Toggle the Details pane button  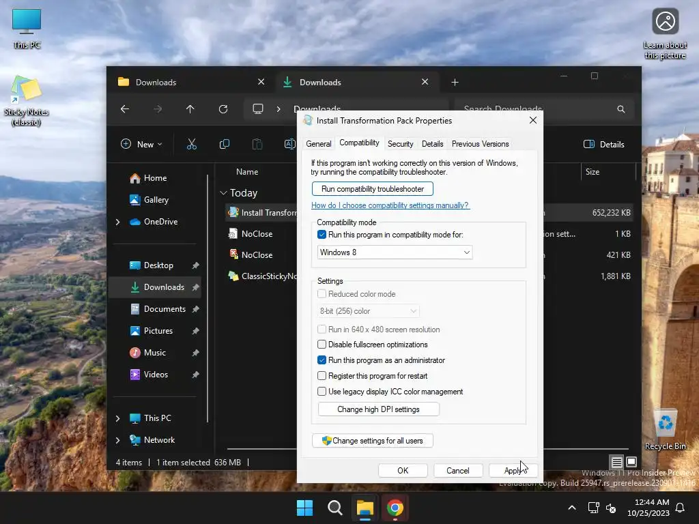tap(604, 144)
